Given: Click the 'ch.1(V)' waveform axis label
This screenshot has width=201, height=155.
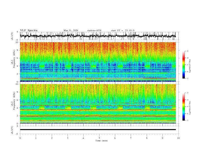Looking at the screenshot, I should point(12,36).
